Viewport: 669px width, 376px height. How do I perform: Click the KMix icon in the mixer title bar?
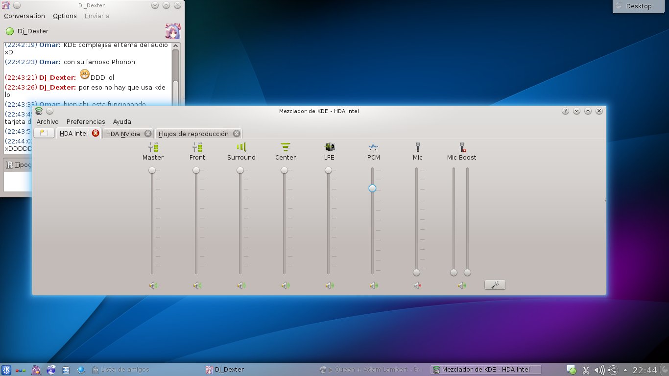coord(39,111)
